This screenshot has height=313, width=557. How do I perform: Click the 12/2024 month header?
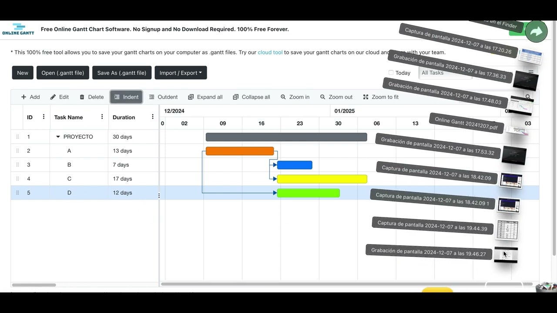pyautogui.click(x=174, y=111)
